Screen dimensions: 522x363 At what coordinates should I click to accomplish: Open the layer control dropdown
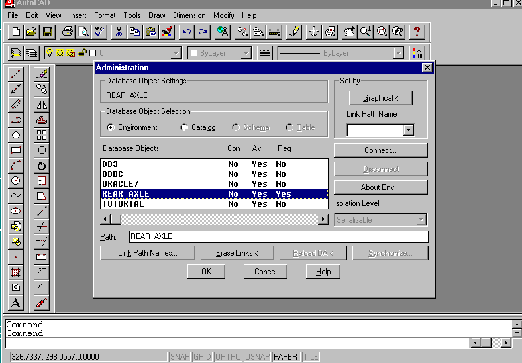coord(176,53)
